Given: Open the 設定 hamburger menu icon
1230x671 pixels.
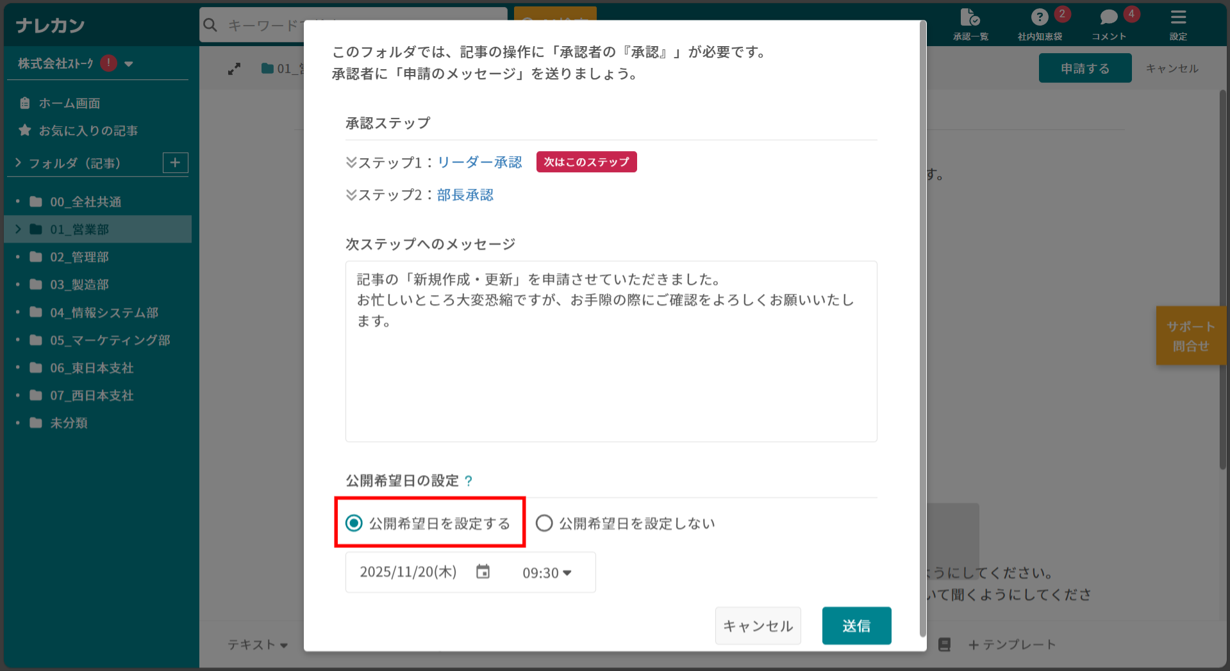Looking at the screenshot, I should click(x=1178, y=18).
